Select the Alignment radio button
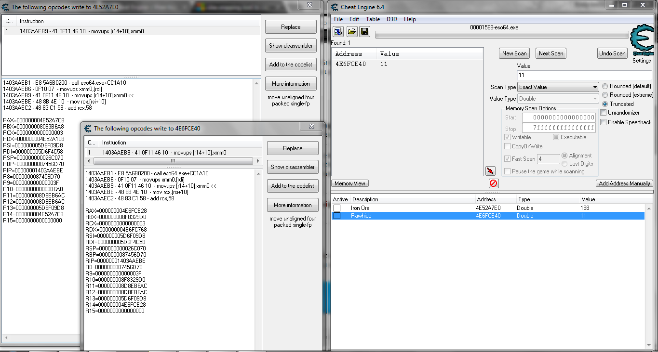 (x=564, y=156)
